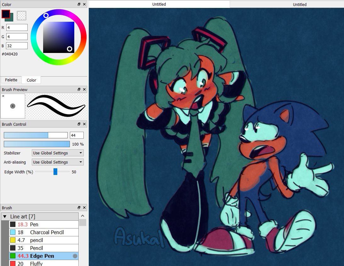Click the B value field
This screenshot has height=266, width=344.
pyautogui.click(x=17, y=46)
